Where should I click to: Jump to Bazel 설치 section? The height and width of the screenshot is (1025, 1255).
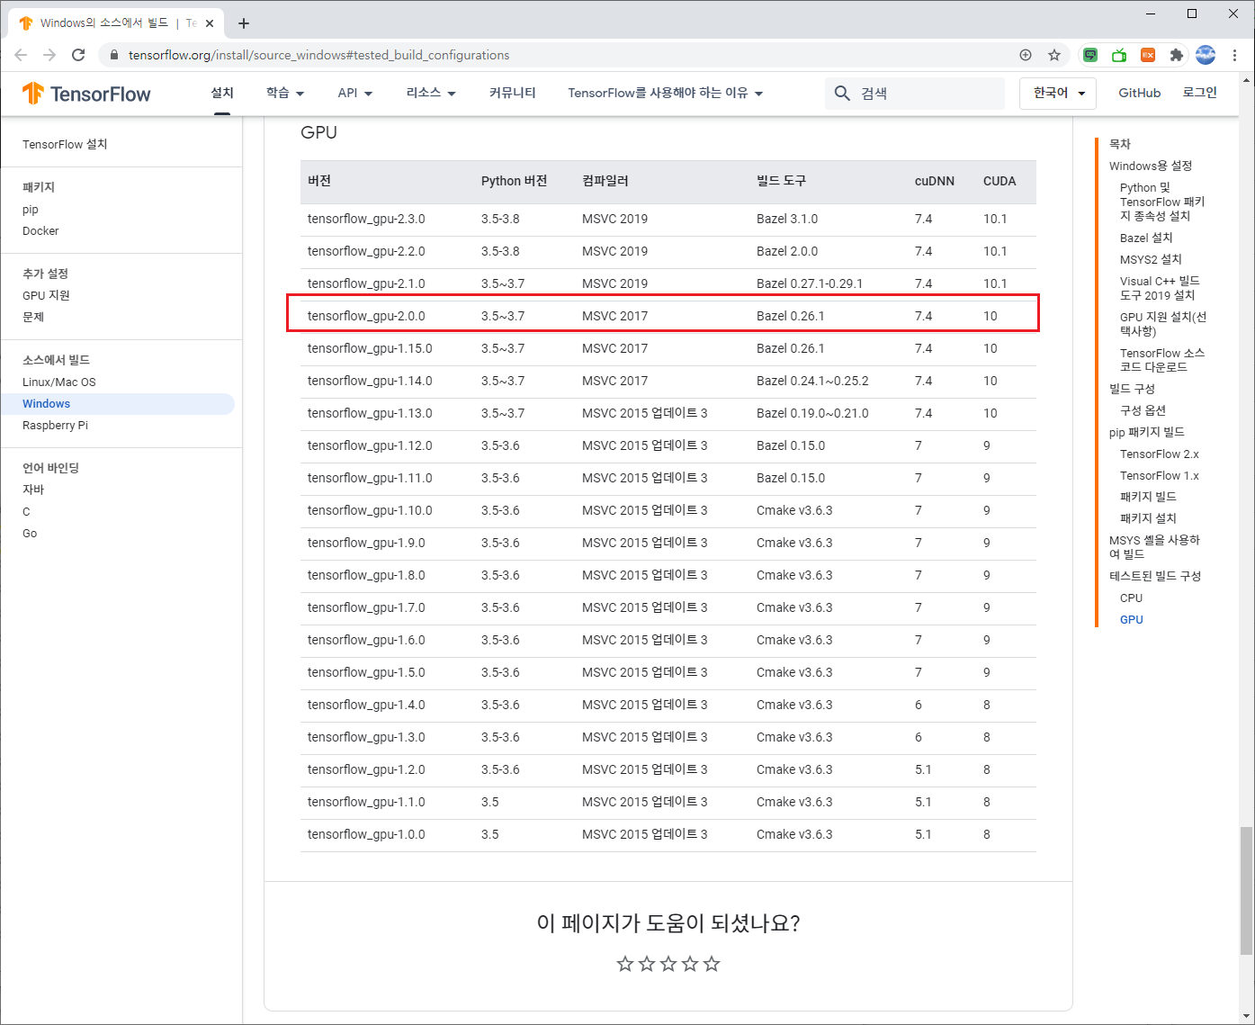pos(1146,238)
